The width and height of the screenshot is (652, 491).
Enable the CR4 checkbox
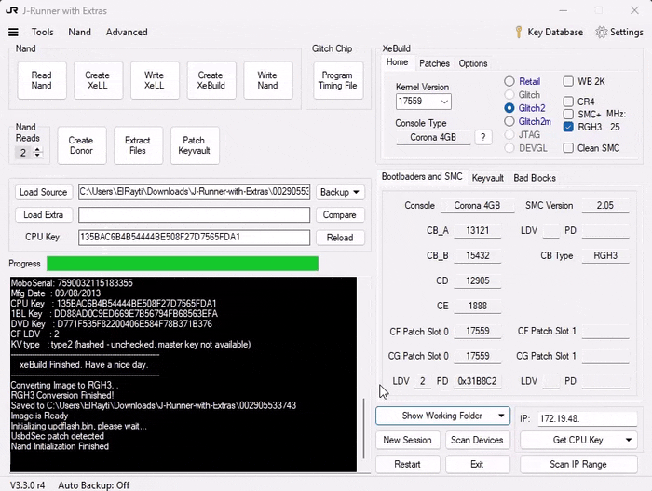568,102
